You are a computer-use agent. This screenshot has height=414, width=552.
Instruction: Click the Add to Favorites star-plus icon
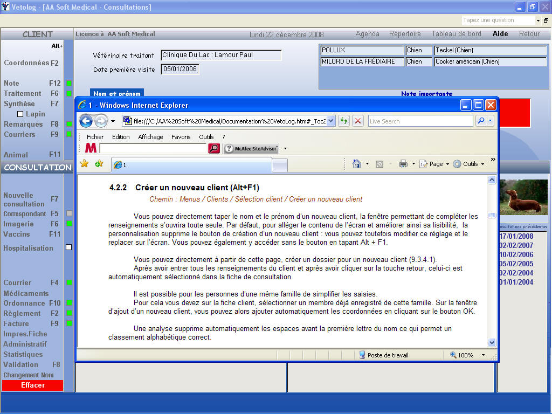click(x=99, y=164)
